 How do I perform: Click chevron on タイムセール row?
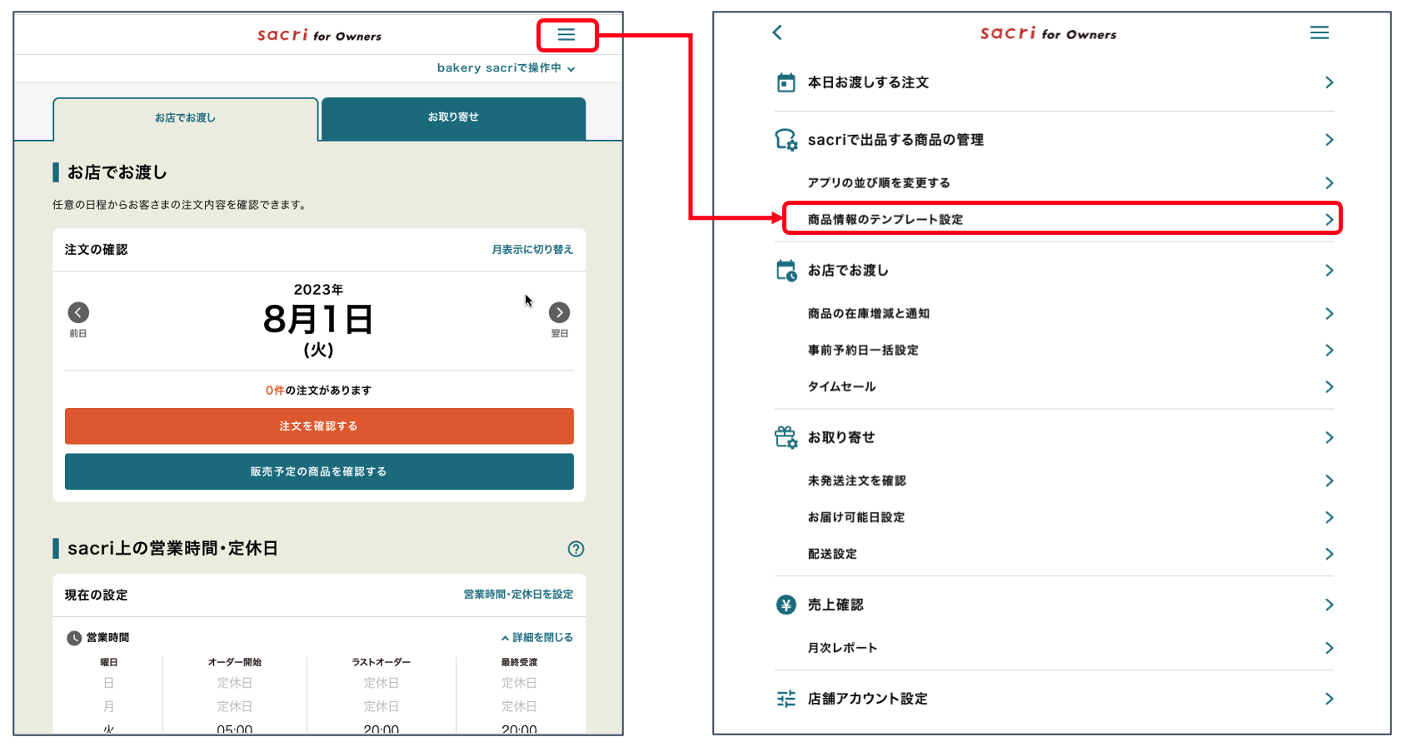point(1330,386)
